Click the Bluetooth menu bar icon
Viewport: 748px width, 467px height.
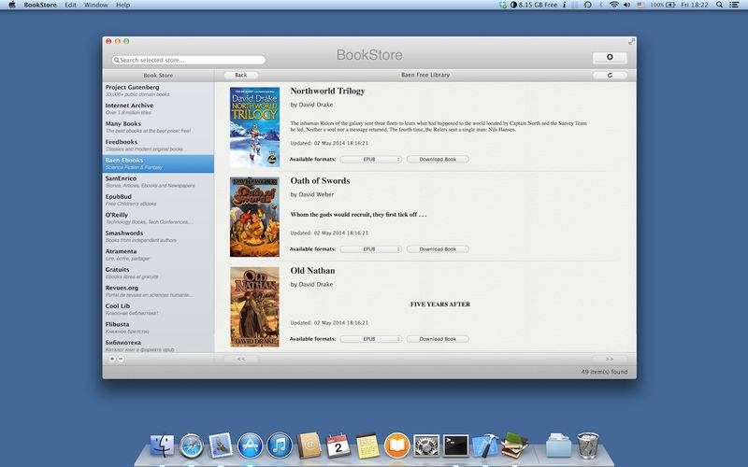point(601,5)
